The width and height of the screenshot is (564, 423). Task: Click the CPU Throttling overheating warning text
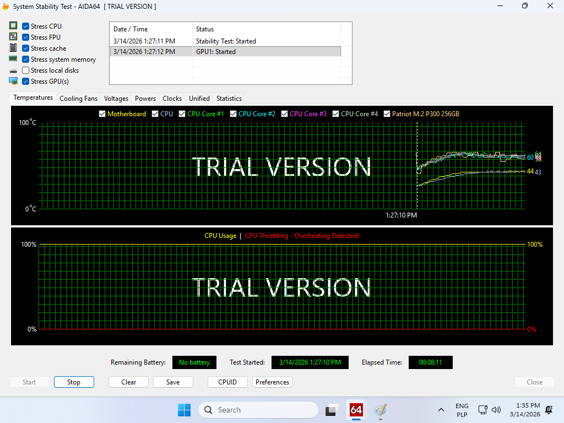click(x=302, y=236)
